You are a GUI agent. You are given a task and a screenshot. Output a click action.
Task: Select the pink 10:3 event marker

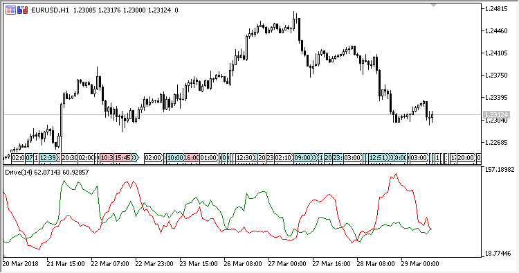pos(107,158)
